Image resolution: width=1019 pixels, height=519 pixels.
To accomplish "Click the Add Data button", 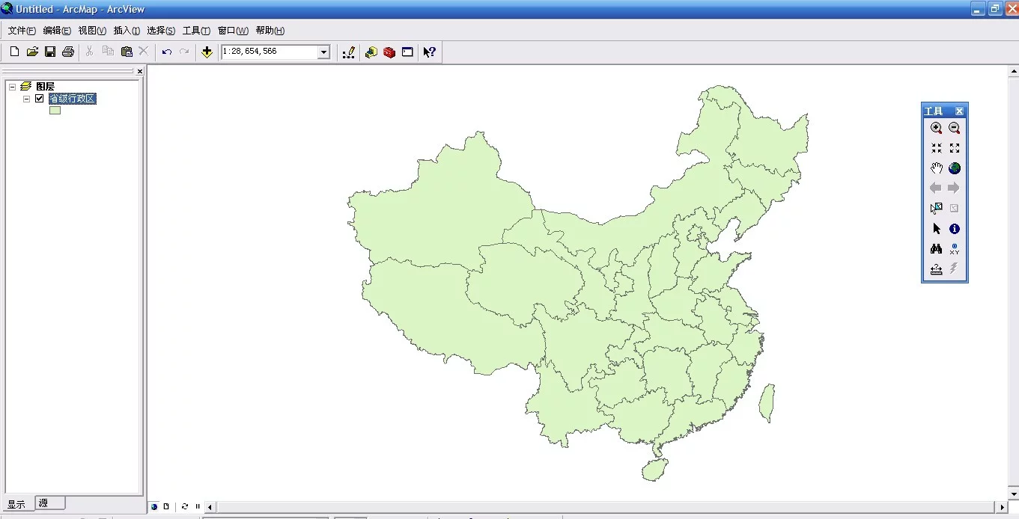I will [207, 52].
